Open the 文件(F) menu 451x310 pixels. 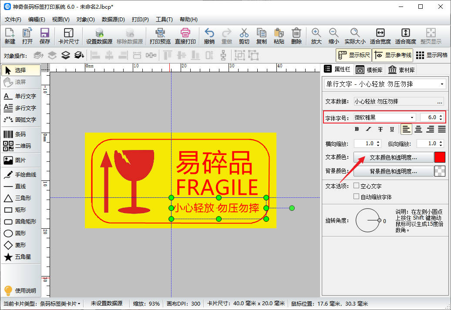point(13,20)
